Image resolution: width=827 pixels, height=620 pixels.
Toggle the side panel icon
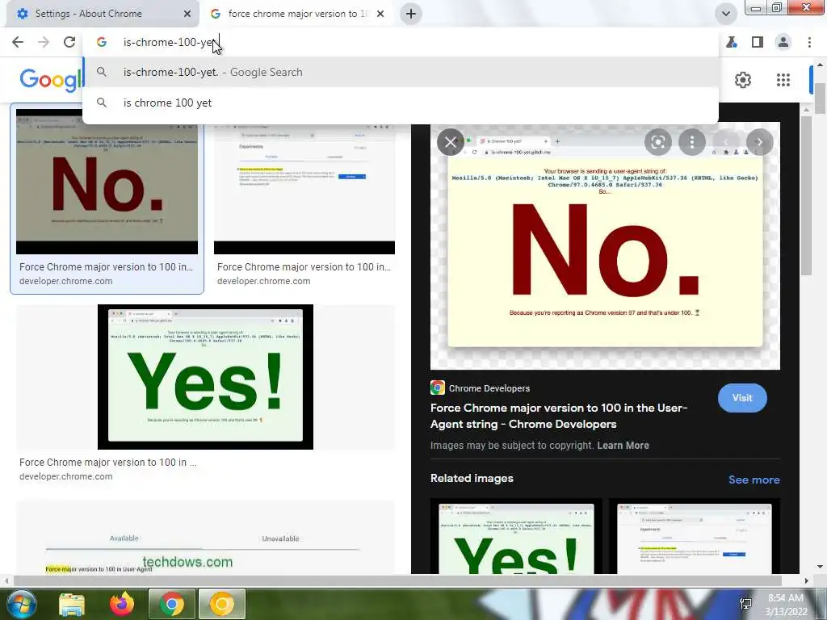point(758,42)
